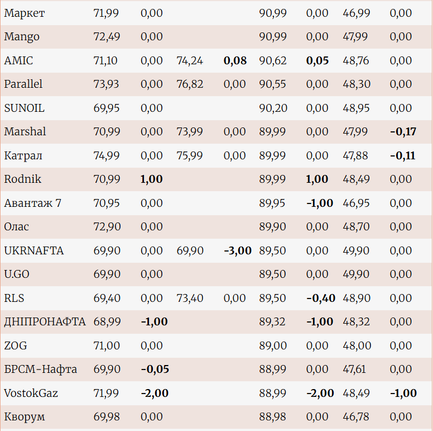Click the 76,82 price in Parallel row
This screenshot has height=431, width=433.
coord(190,84)
